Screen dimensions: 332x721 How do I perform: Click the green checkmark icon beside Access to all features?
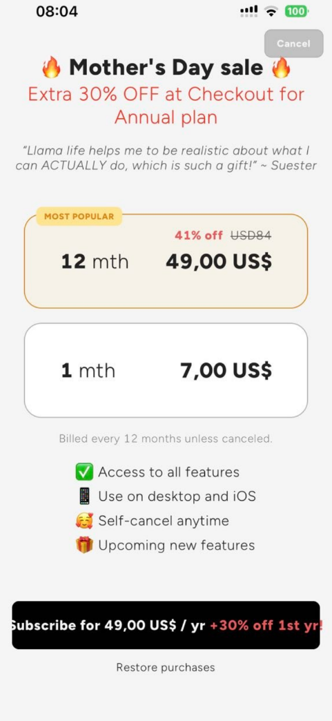[x=85, y=472]
